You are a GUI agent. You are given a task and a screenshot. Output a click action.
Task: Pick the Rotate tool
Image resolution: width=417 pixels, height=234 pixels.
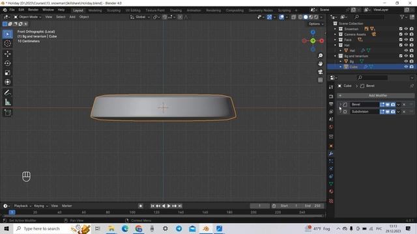click(x=7, y=63)
